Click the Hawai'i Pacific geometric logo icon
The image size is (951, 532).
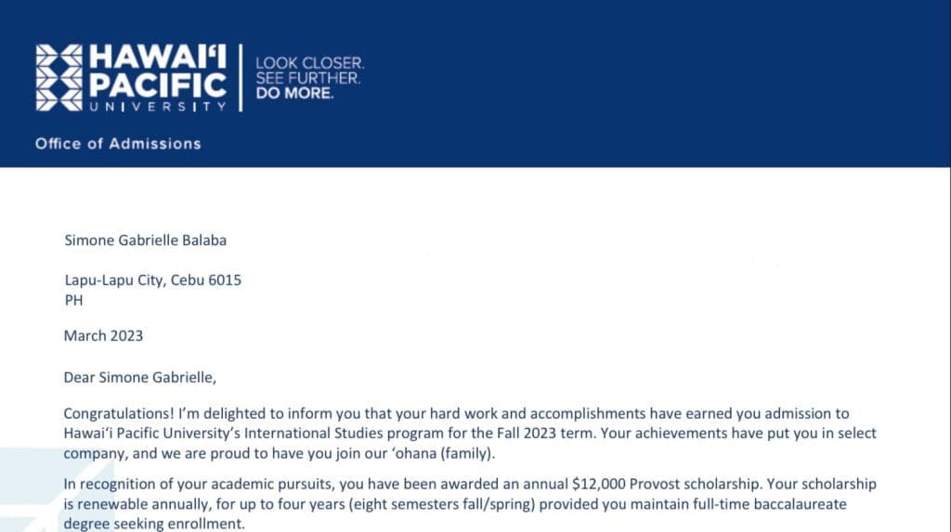click(59, 77)
